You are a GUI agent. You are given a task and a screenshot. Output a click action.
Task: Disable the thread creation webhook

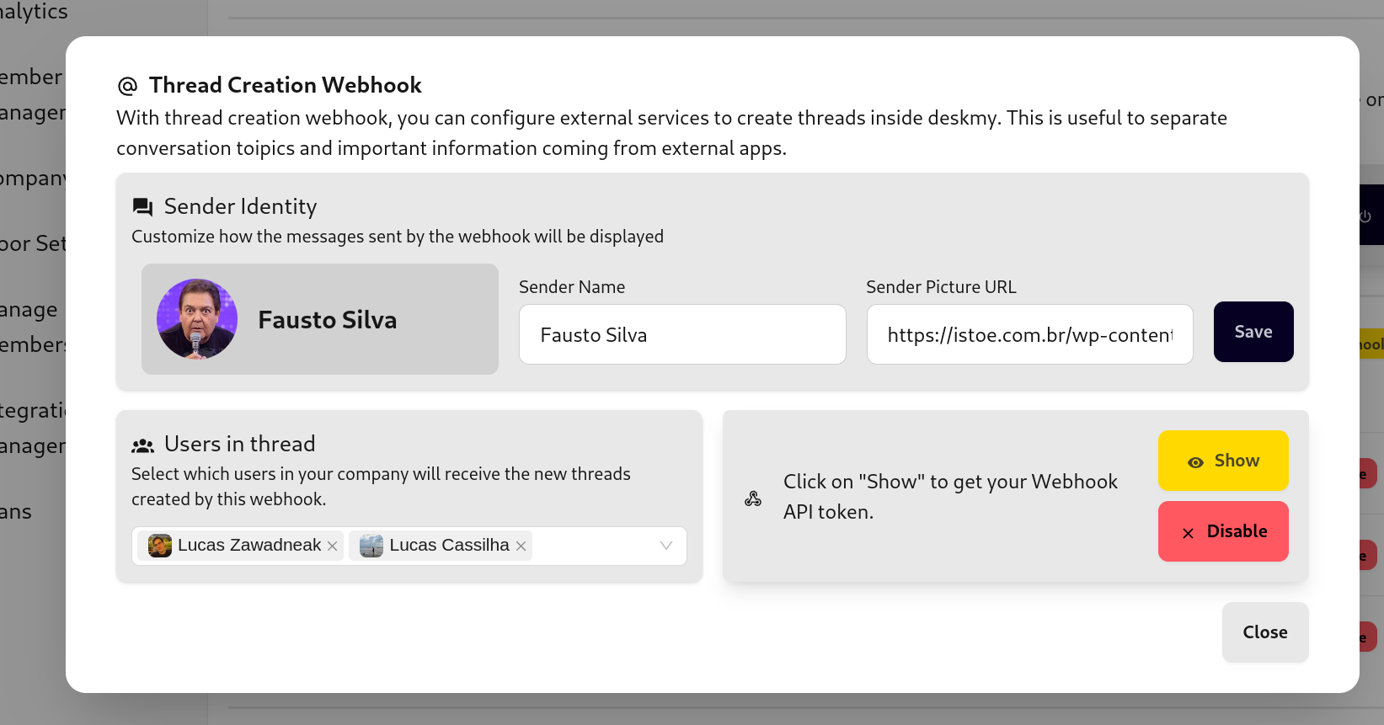click(x=1223, y=531)
